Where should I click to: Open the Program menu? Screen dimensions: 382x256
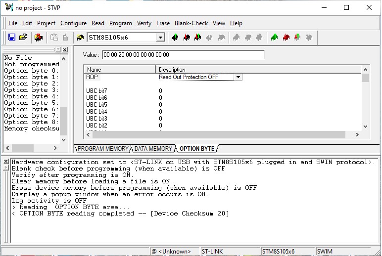click(121, 23)
